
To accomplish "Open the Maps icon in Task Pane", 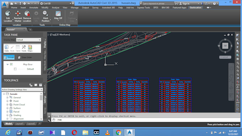I will click(30, 48).
